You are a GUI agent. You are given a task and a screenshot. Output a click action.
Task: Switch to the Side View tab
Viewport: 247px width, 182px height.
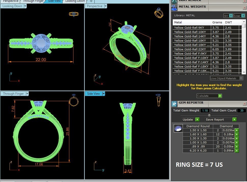[54, 1]
